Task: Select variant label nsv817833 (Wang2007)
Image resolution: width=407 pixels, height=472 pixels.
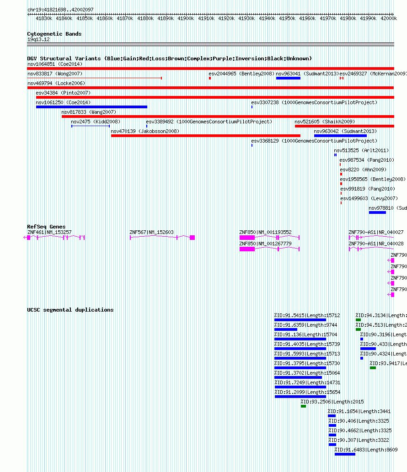Action: click(89, 112)
